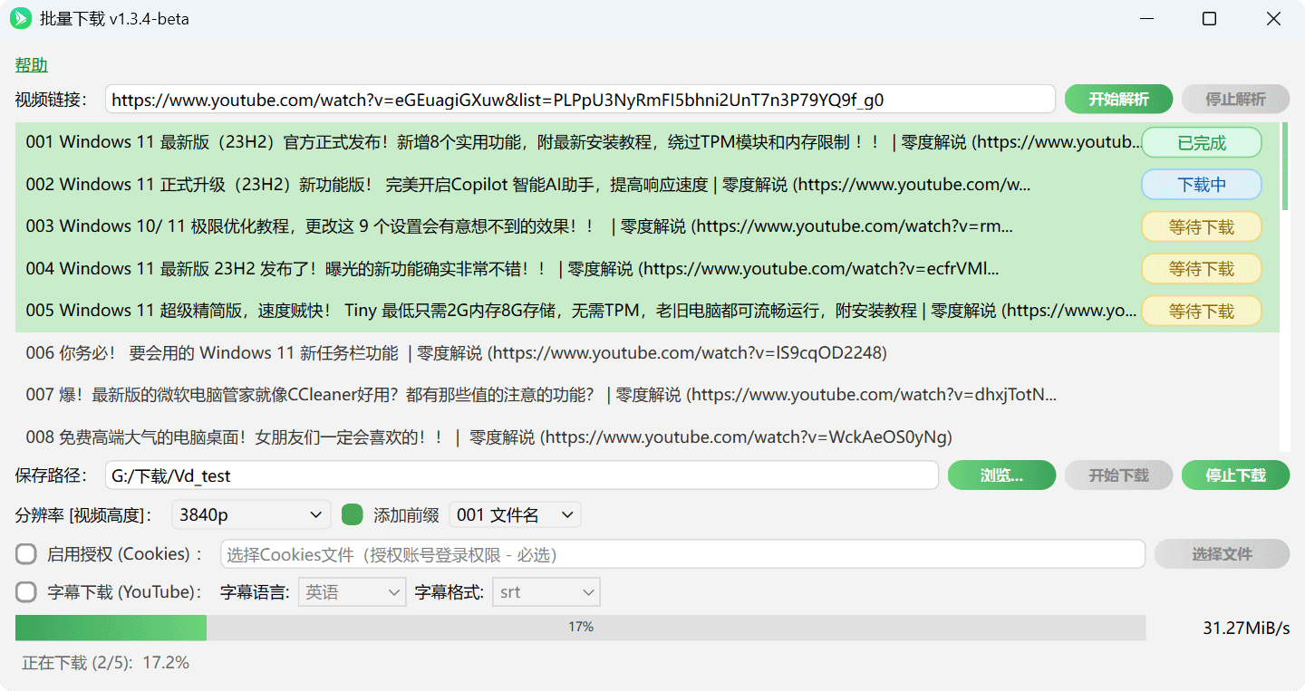Screen dimensions: 1305x691
Task: Click the 开始下载 button
Action: click(x=1118, y=475)
